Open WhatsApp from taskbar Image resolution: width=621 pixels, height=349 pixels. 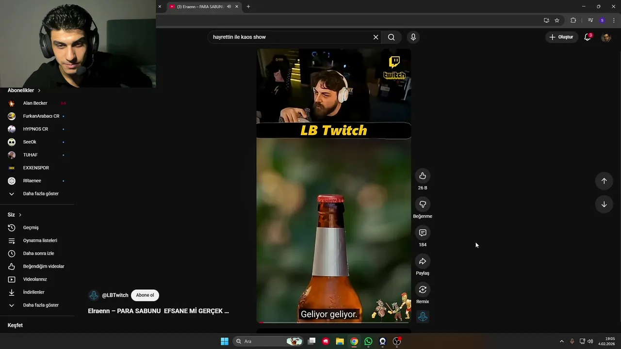pos(368,341)
